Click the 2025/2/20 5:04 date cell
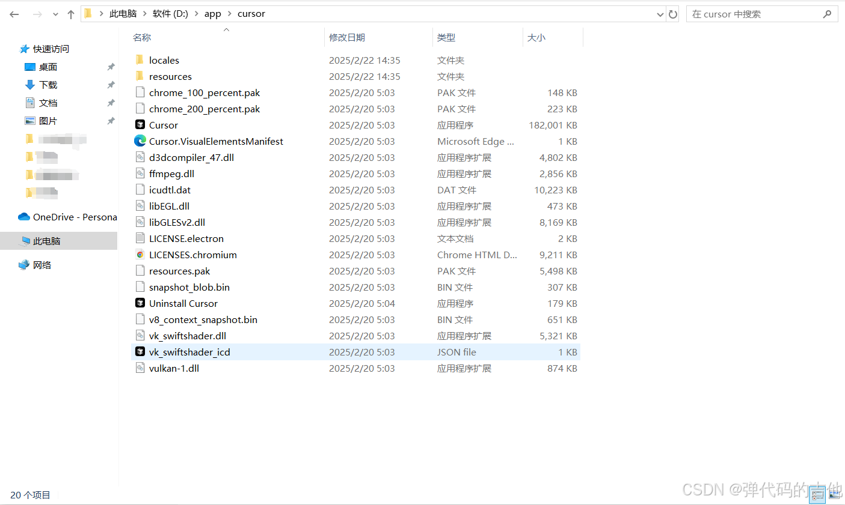Image resolution: width=845 pixels, height=505 pixels. coord(361,303)
